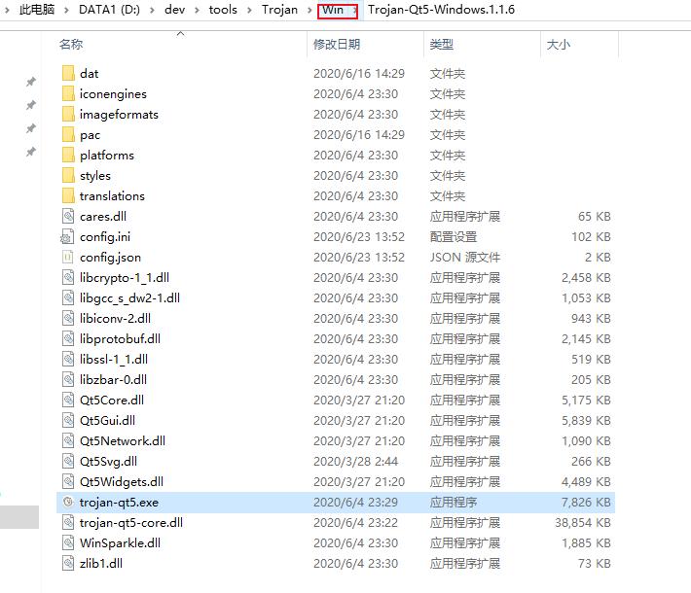Sort files by 大小 column header

(x=559, y=44)
